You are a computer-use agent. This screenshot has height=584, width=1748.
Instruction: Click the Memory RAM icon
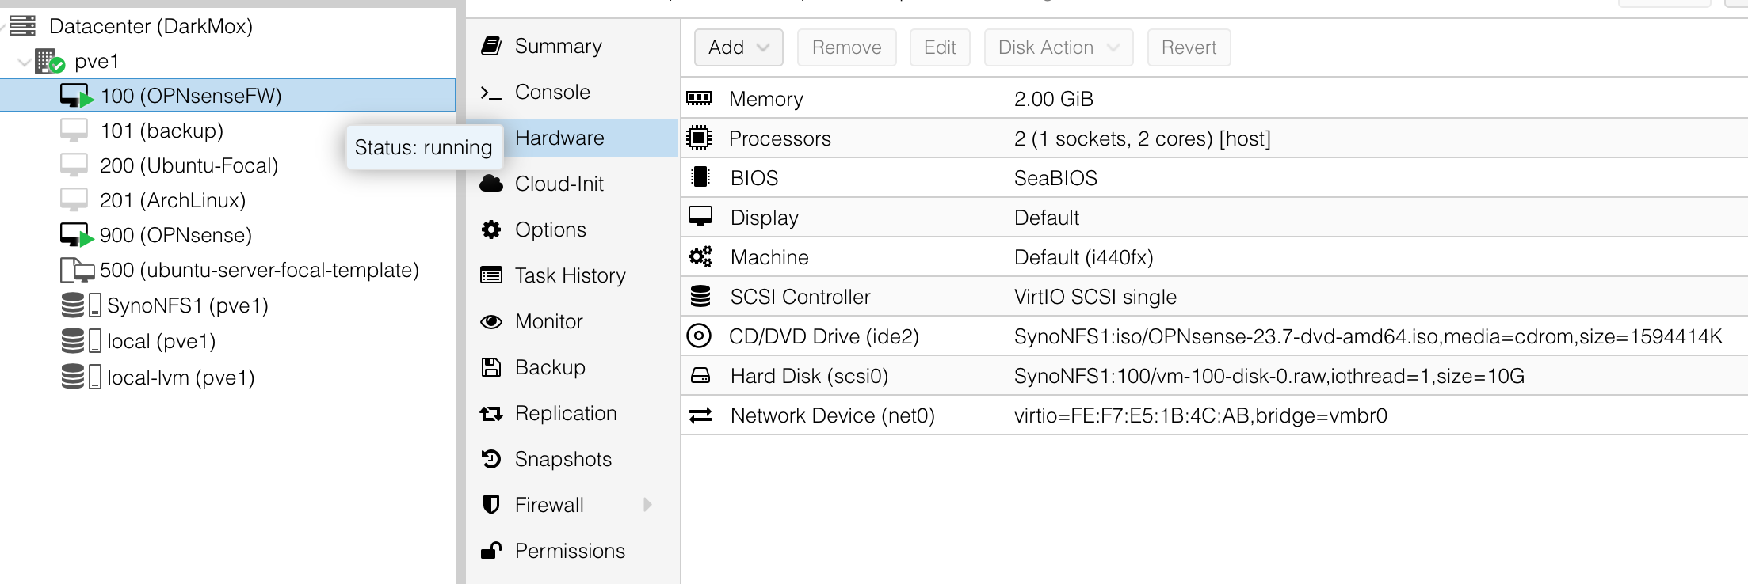[x=699, y=99]
